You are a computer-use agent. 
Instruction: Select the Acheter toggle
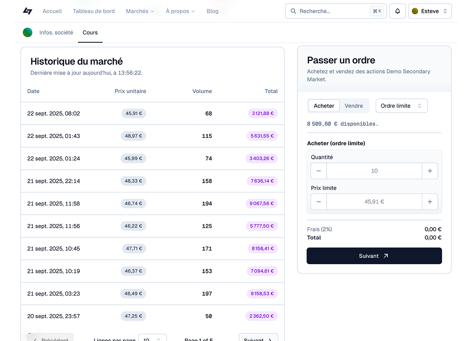(324, 106)
